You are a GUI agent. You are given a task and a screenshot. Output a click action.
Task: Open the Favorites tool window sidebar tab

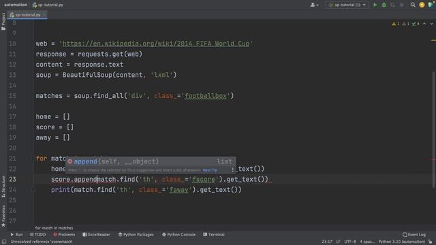point(3,216)
